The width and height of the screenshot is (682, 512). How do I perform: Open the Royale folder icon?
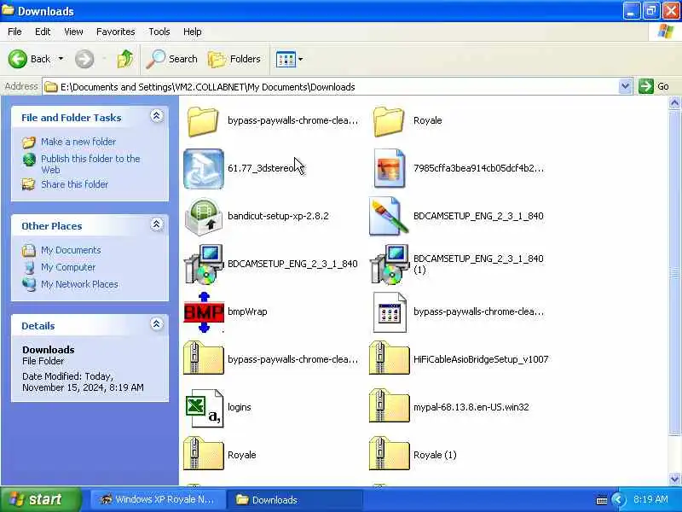[389, 121]
